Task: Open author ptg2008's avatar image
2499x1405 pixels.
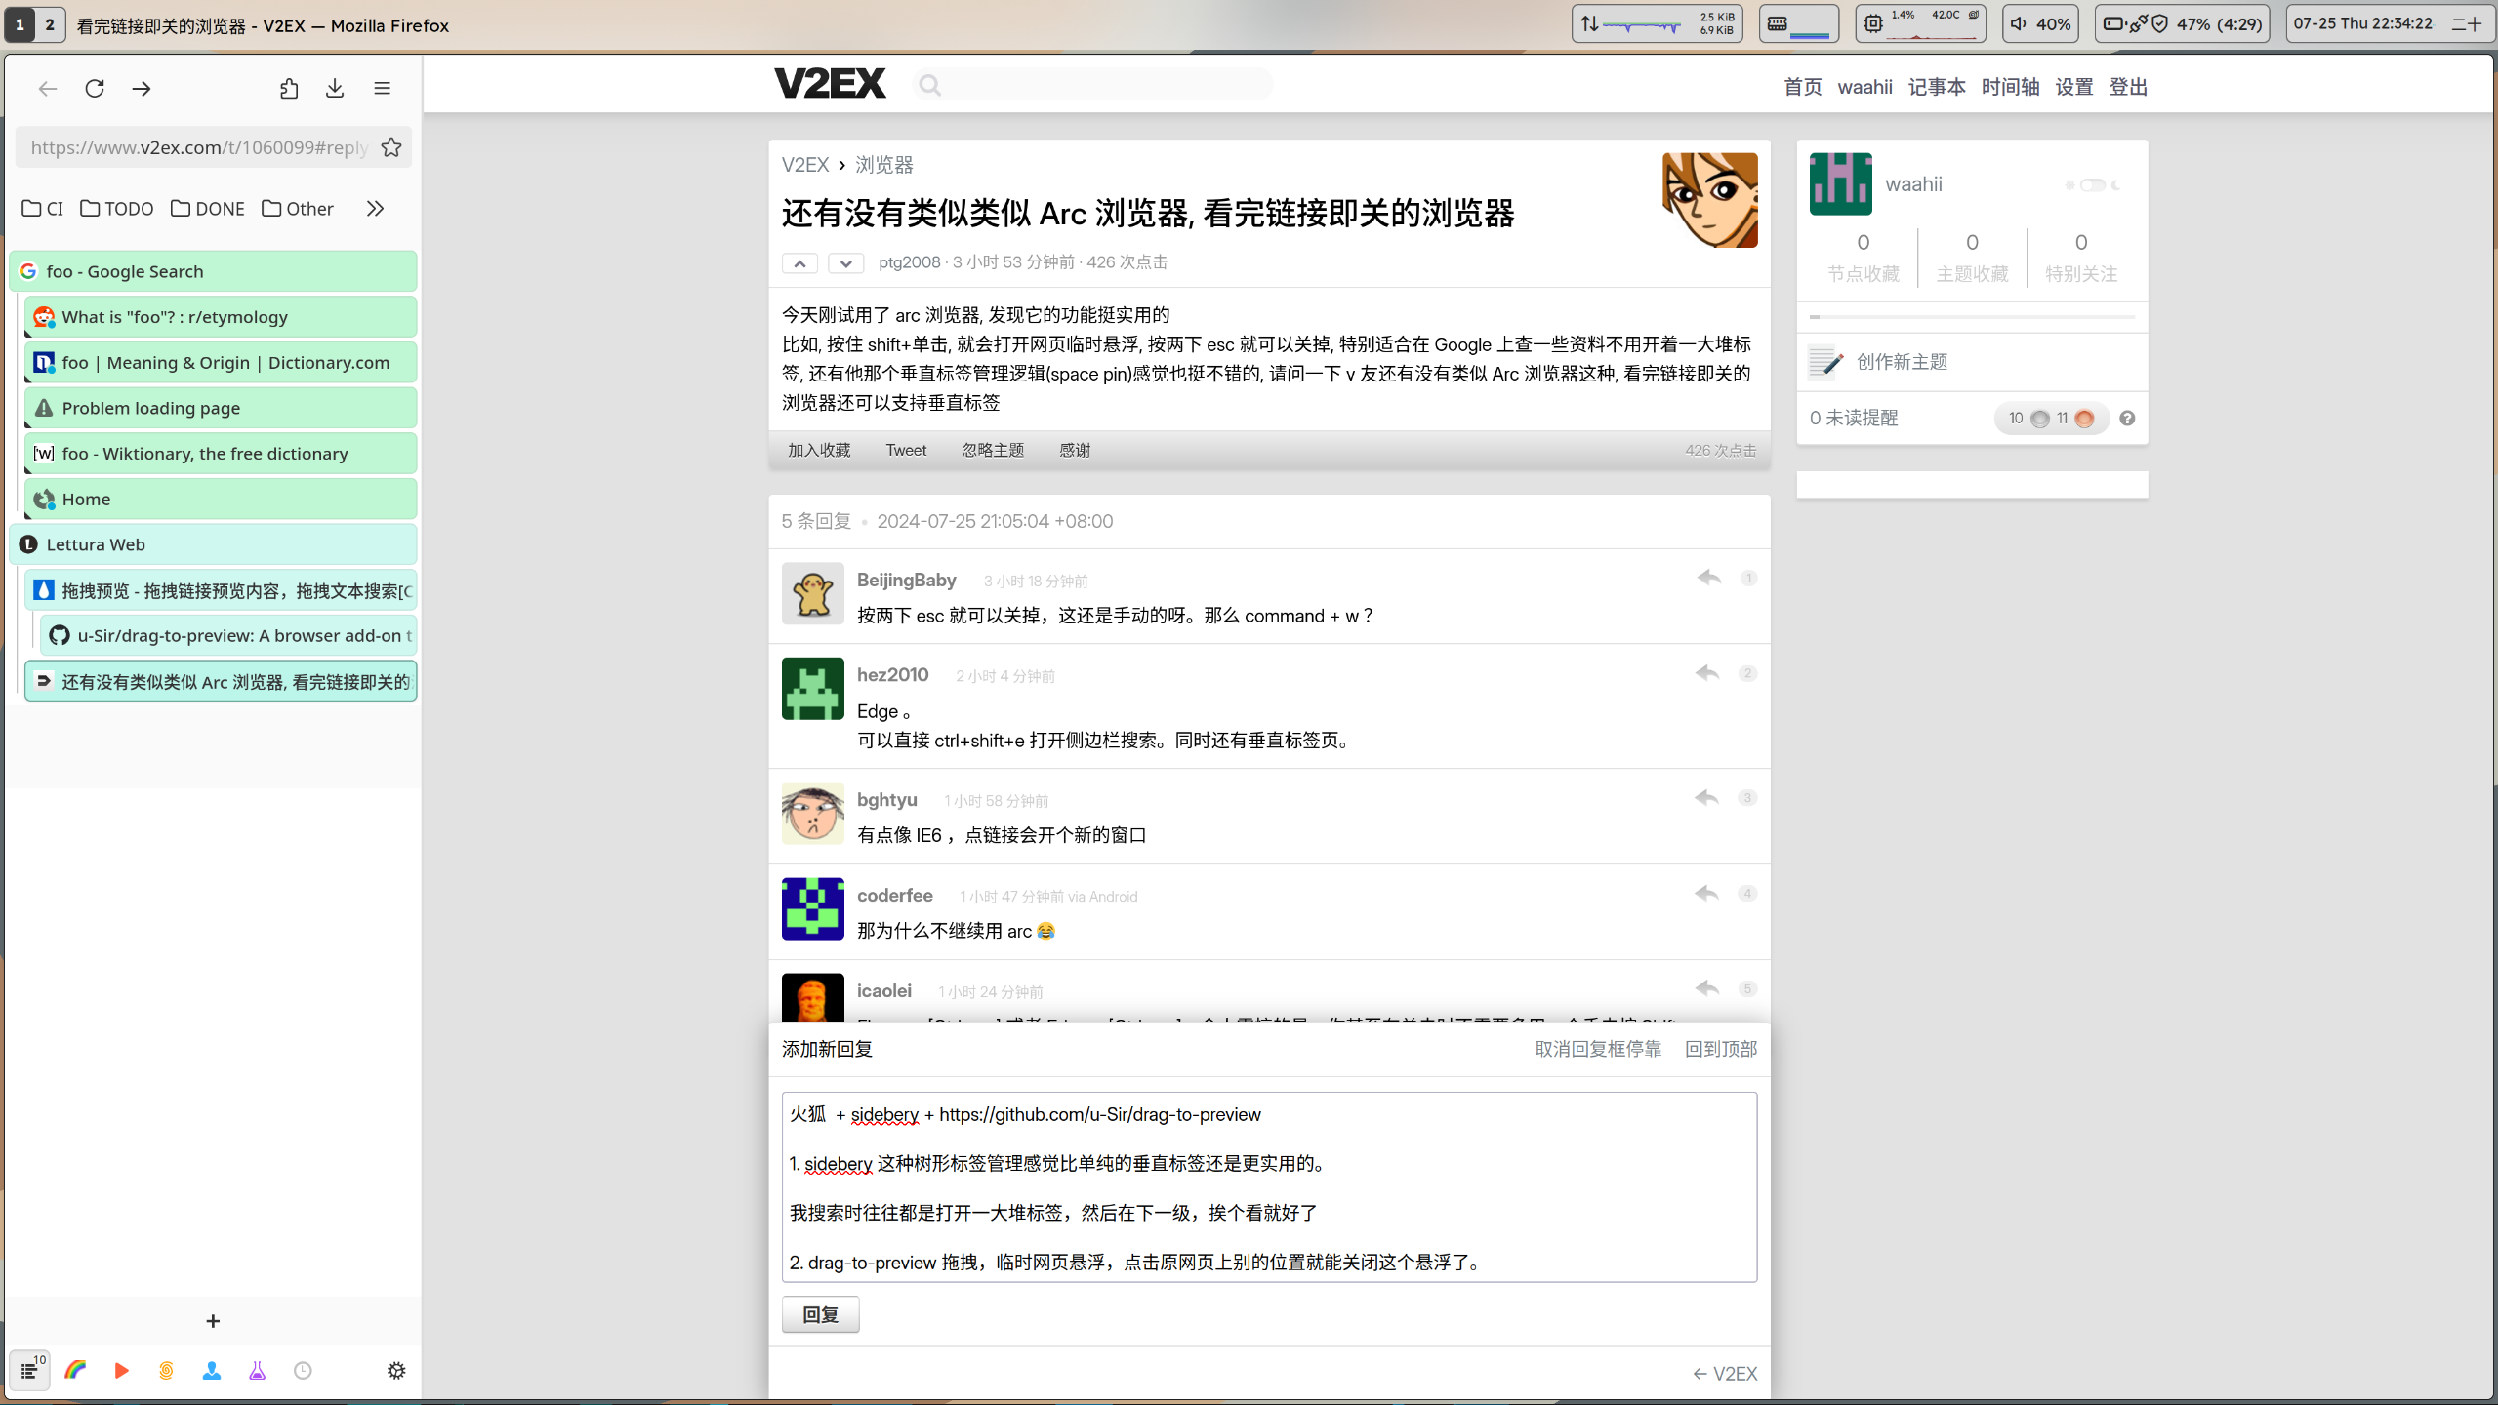Action: tap(1710, 200)
